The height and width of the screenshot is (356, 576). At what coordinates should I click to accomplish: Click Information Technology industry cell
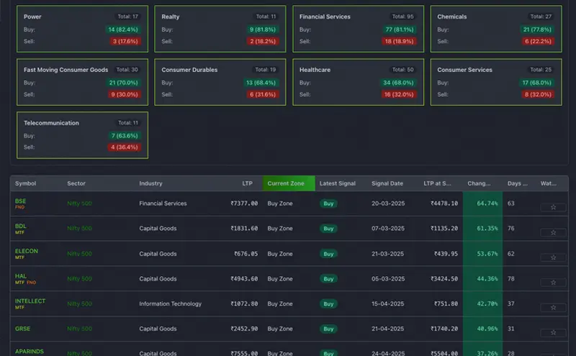(x=171, y=303)
